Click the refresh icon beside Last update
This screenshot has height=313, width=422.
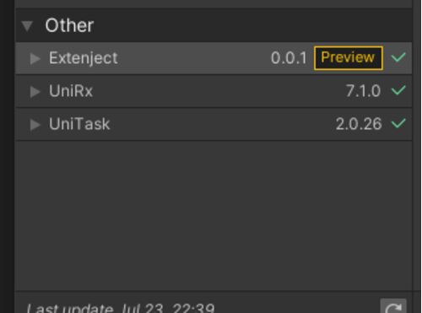(x=393, y=306)
